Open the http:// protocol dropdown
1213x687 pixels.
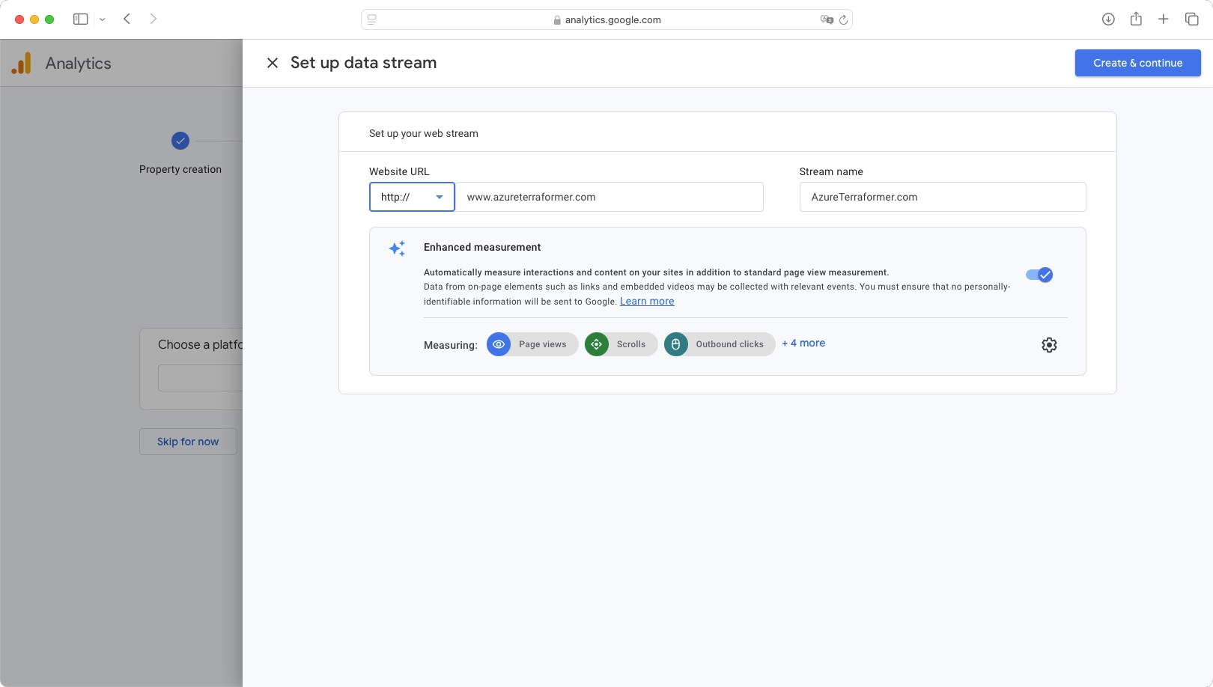(412, 197)
